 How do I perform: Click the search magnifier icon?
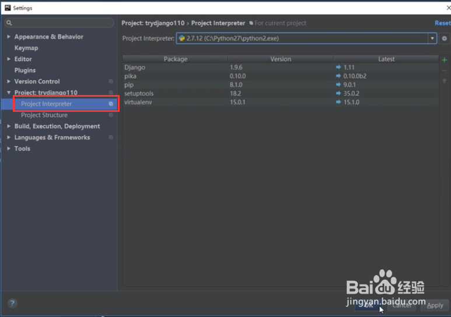click(x=9, y=23)
